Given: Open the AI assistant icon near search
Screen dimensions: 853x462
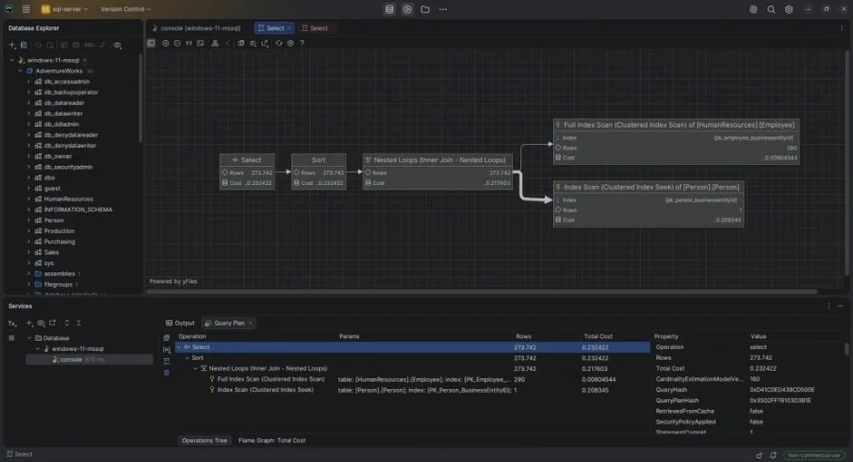Looking at the screenshot, I should pyautogui.click(x=753, y=9).
